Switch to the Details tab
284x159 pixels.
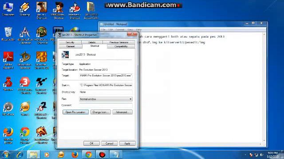click(x=92, y=42)
